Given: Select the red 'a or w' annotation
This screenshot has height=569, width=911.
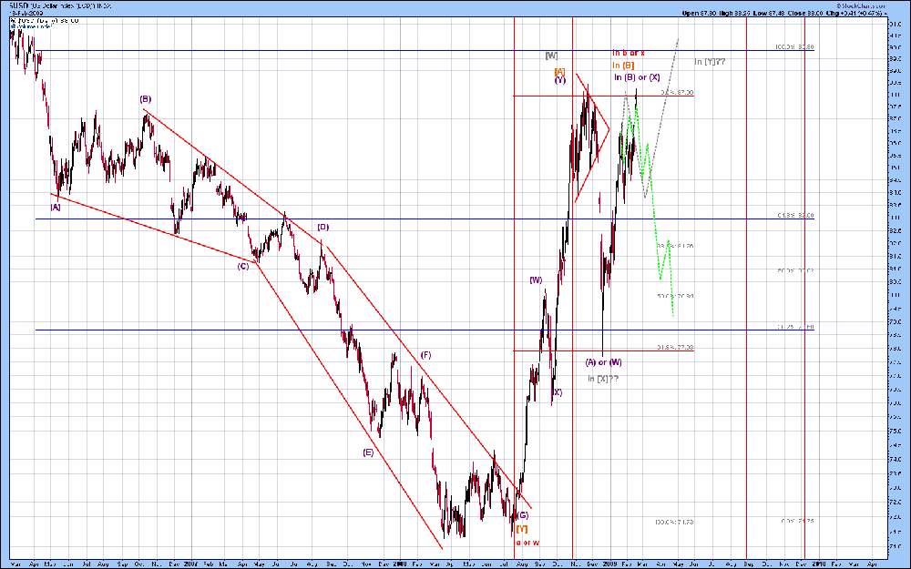Looking at the screenshot, I should click(527, 543).
